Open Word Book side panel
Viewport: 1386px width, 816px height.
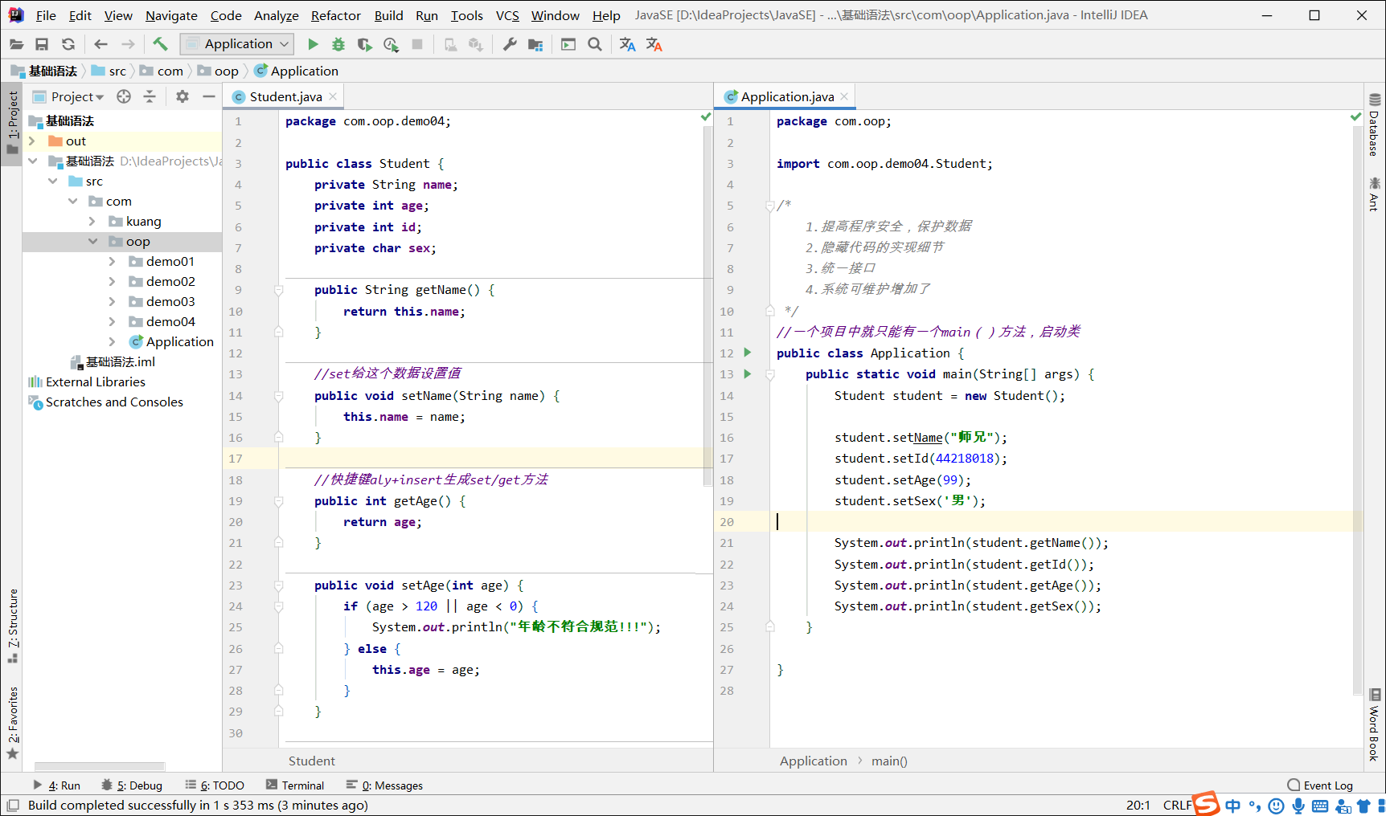(x=1374, y=724)
